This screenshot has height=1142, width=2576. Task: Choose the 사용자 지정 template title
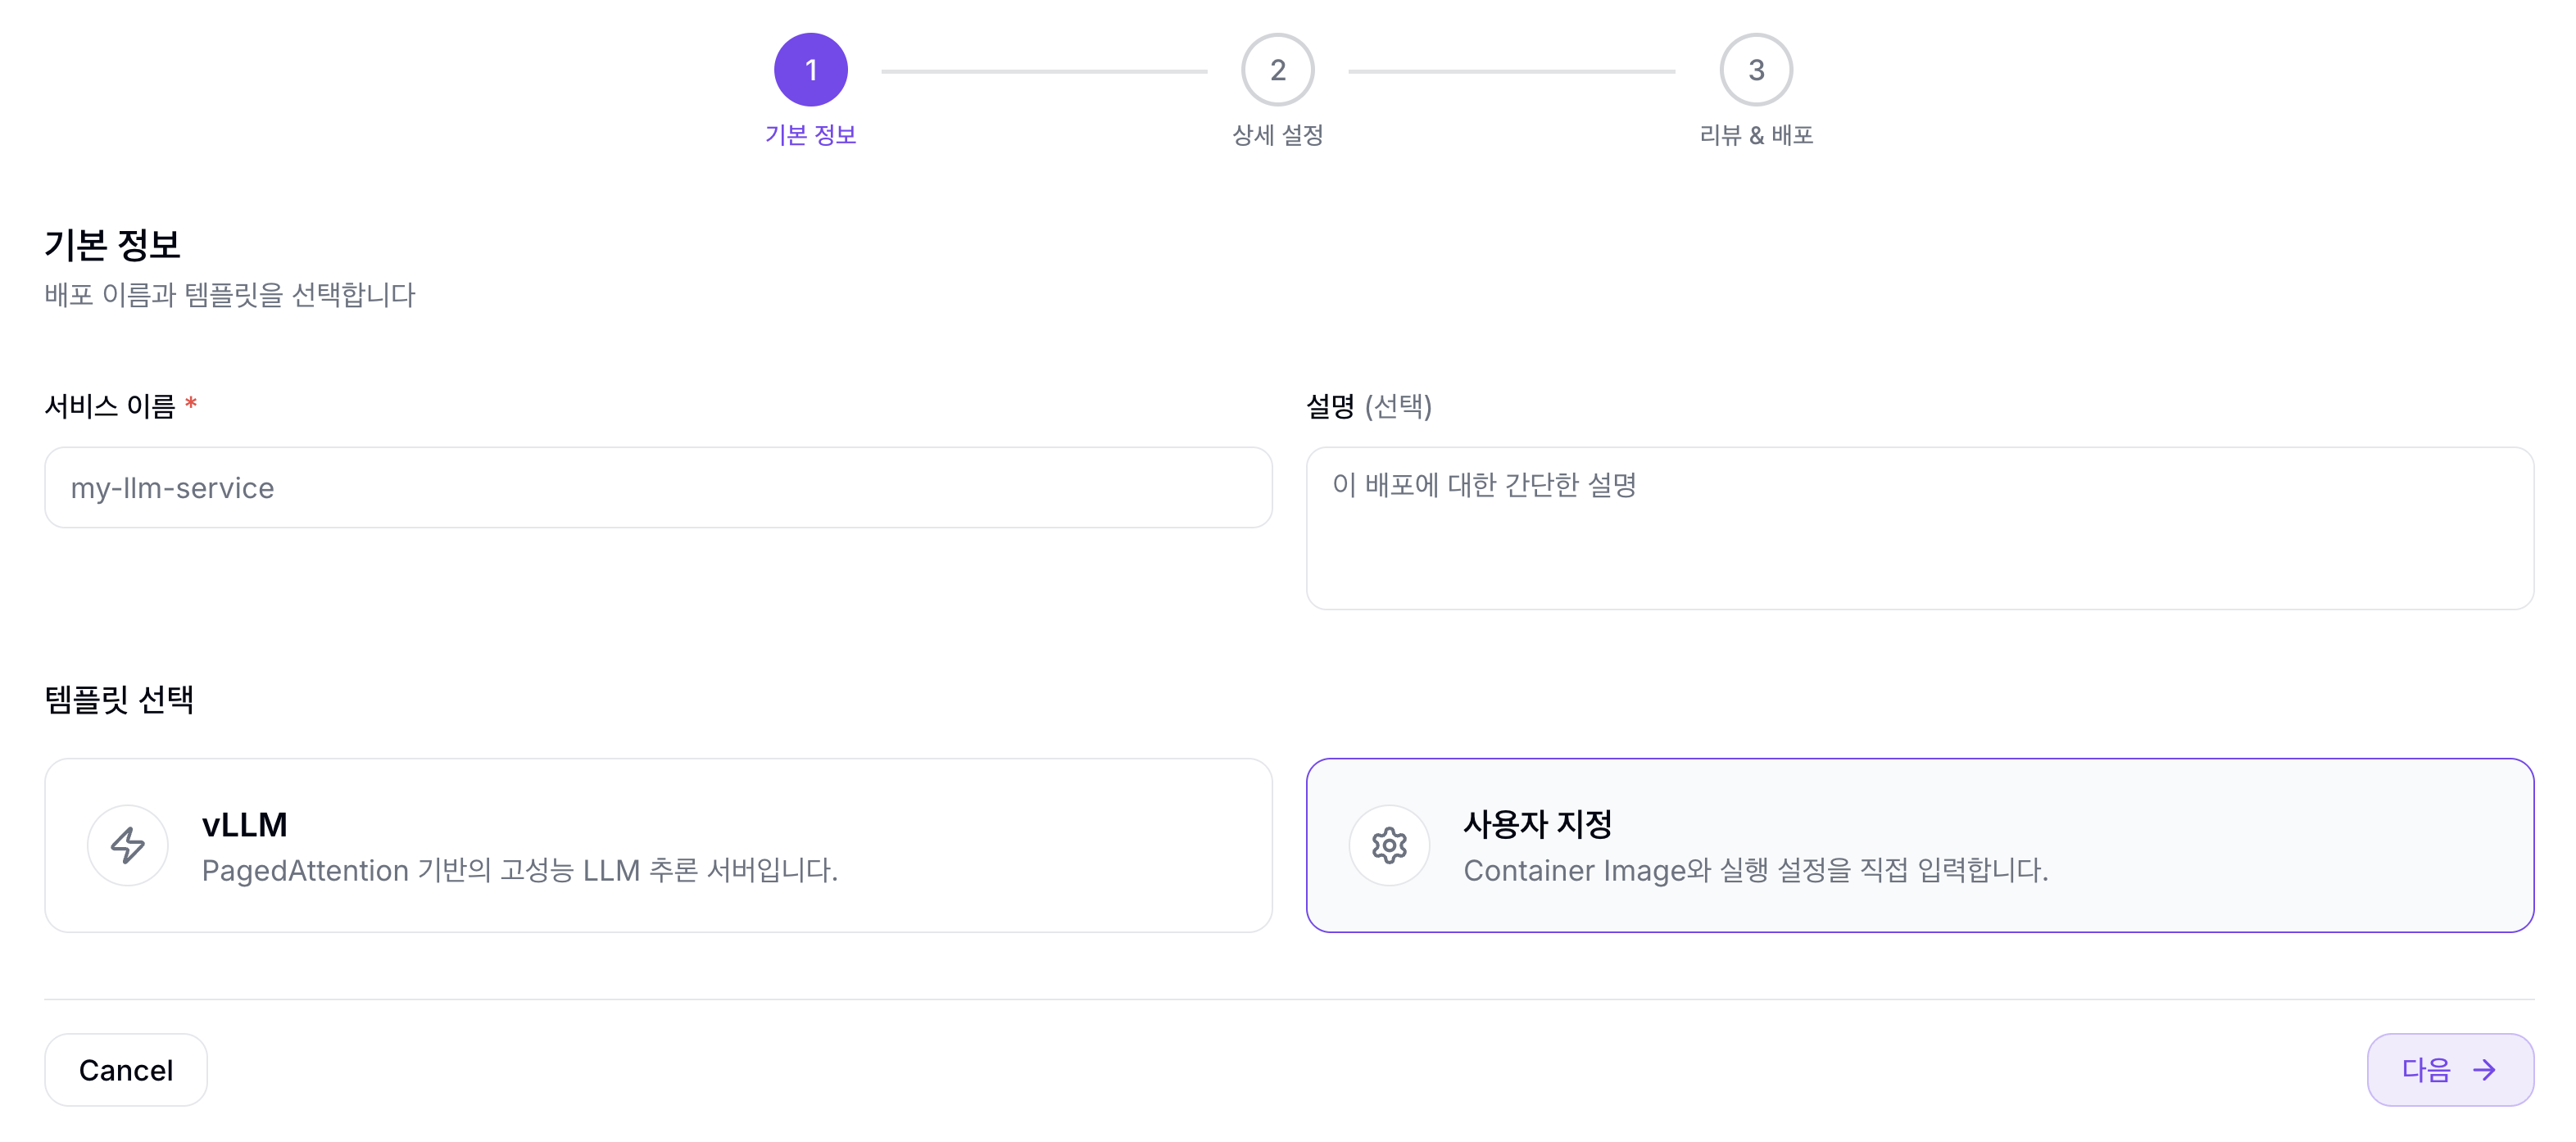click(x=1536, y=824)
